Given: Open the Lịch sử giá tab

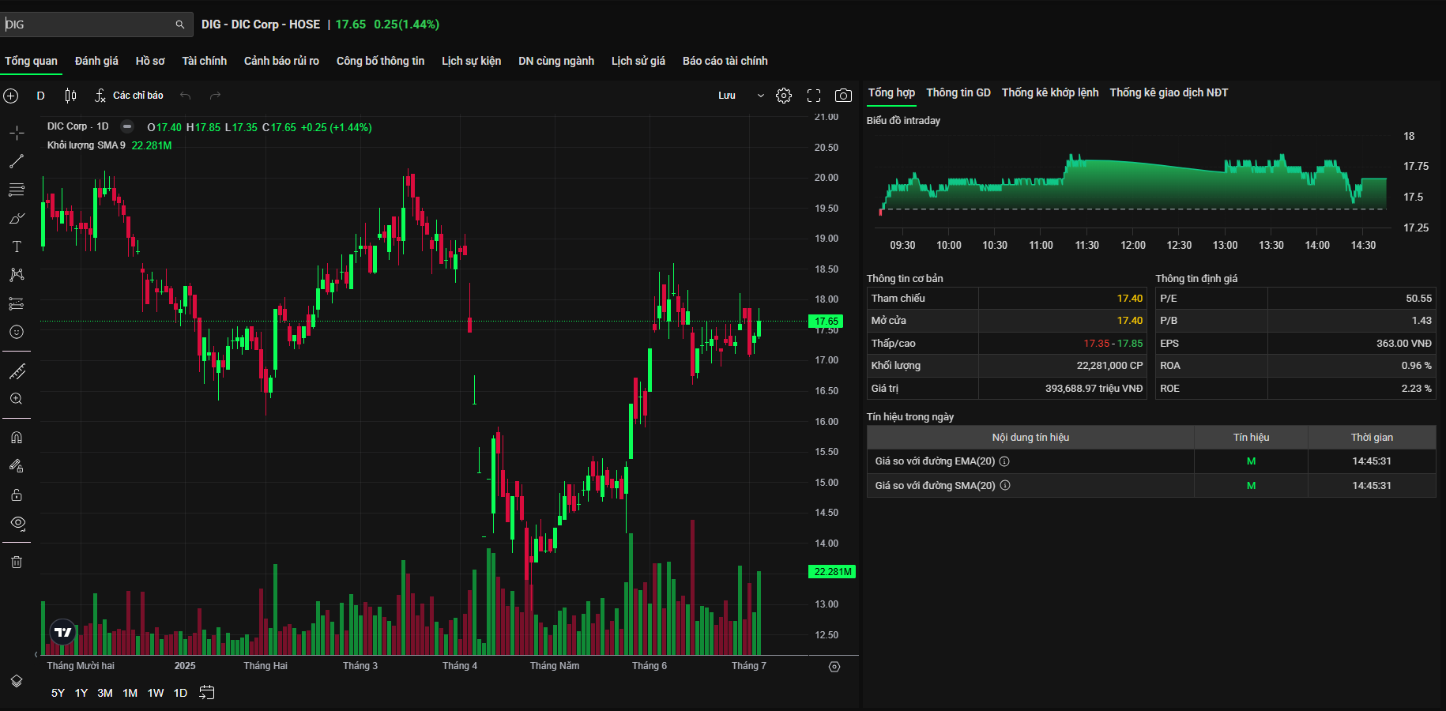Looking at the screenshot, I should [638, 61].
